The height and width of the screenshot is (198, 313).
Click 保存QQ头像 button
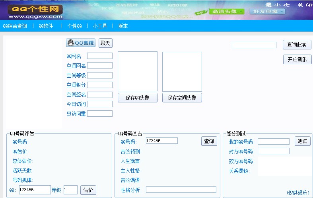click(138, 98)
